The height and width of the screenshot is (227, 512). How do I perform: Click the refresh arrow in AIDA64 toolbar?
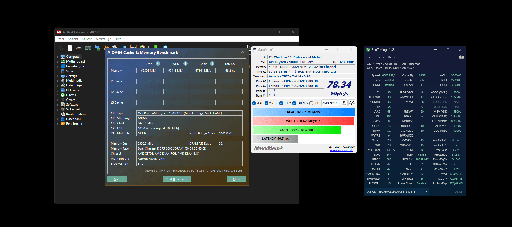pyautogui.click(x=61, y=48)
